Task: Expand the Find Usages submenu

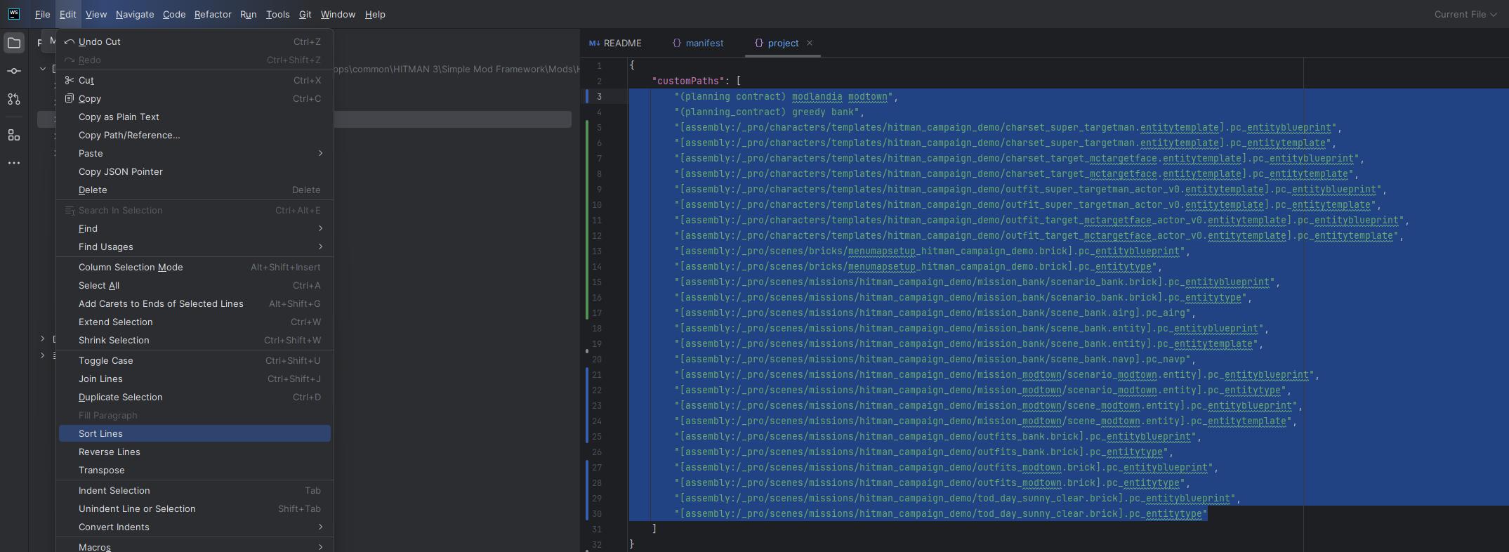Action: pyautogui.click(x=320, y=247)
